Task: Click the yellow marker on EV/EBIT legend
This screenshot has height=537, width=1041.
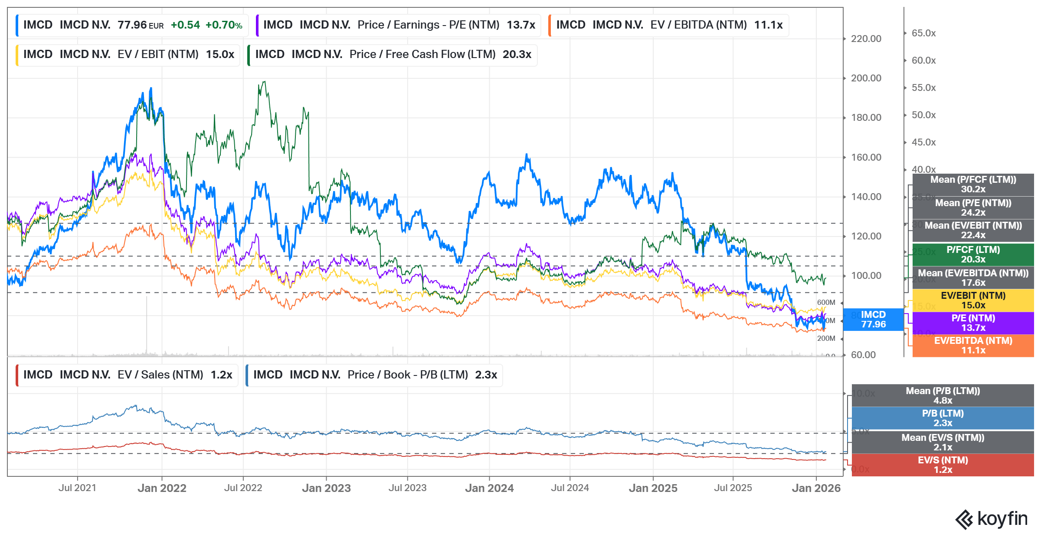Action: (17, 55)
